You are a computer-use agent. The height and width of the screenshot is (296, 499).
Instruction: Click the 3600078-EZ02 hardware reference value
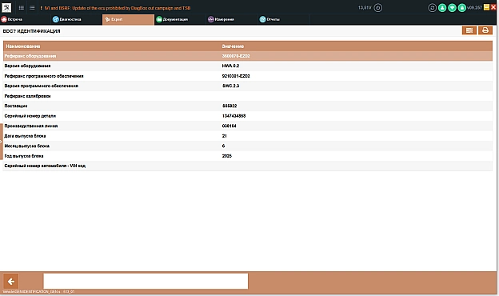pyautogui.click(x=236, y=56)
